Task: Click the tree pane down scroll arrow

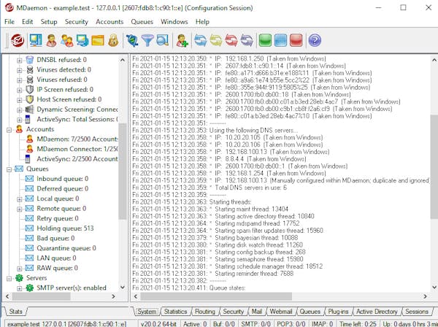Action: 123,288
